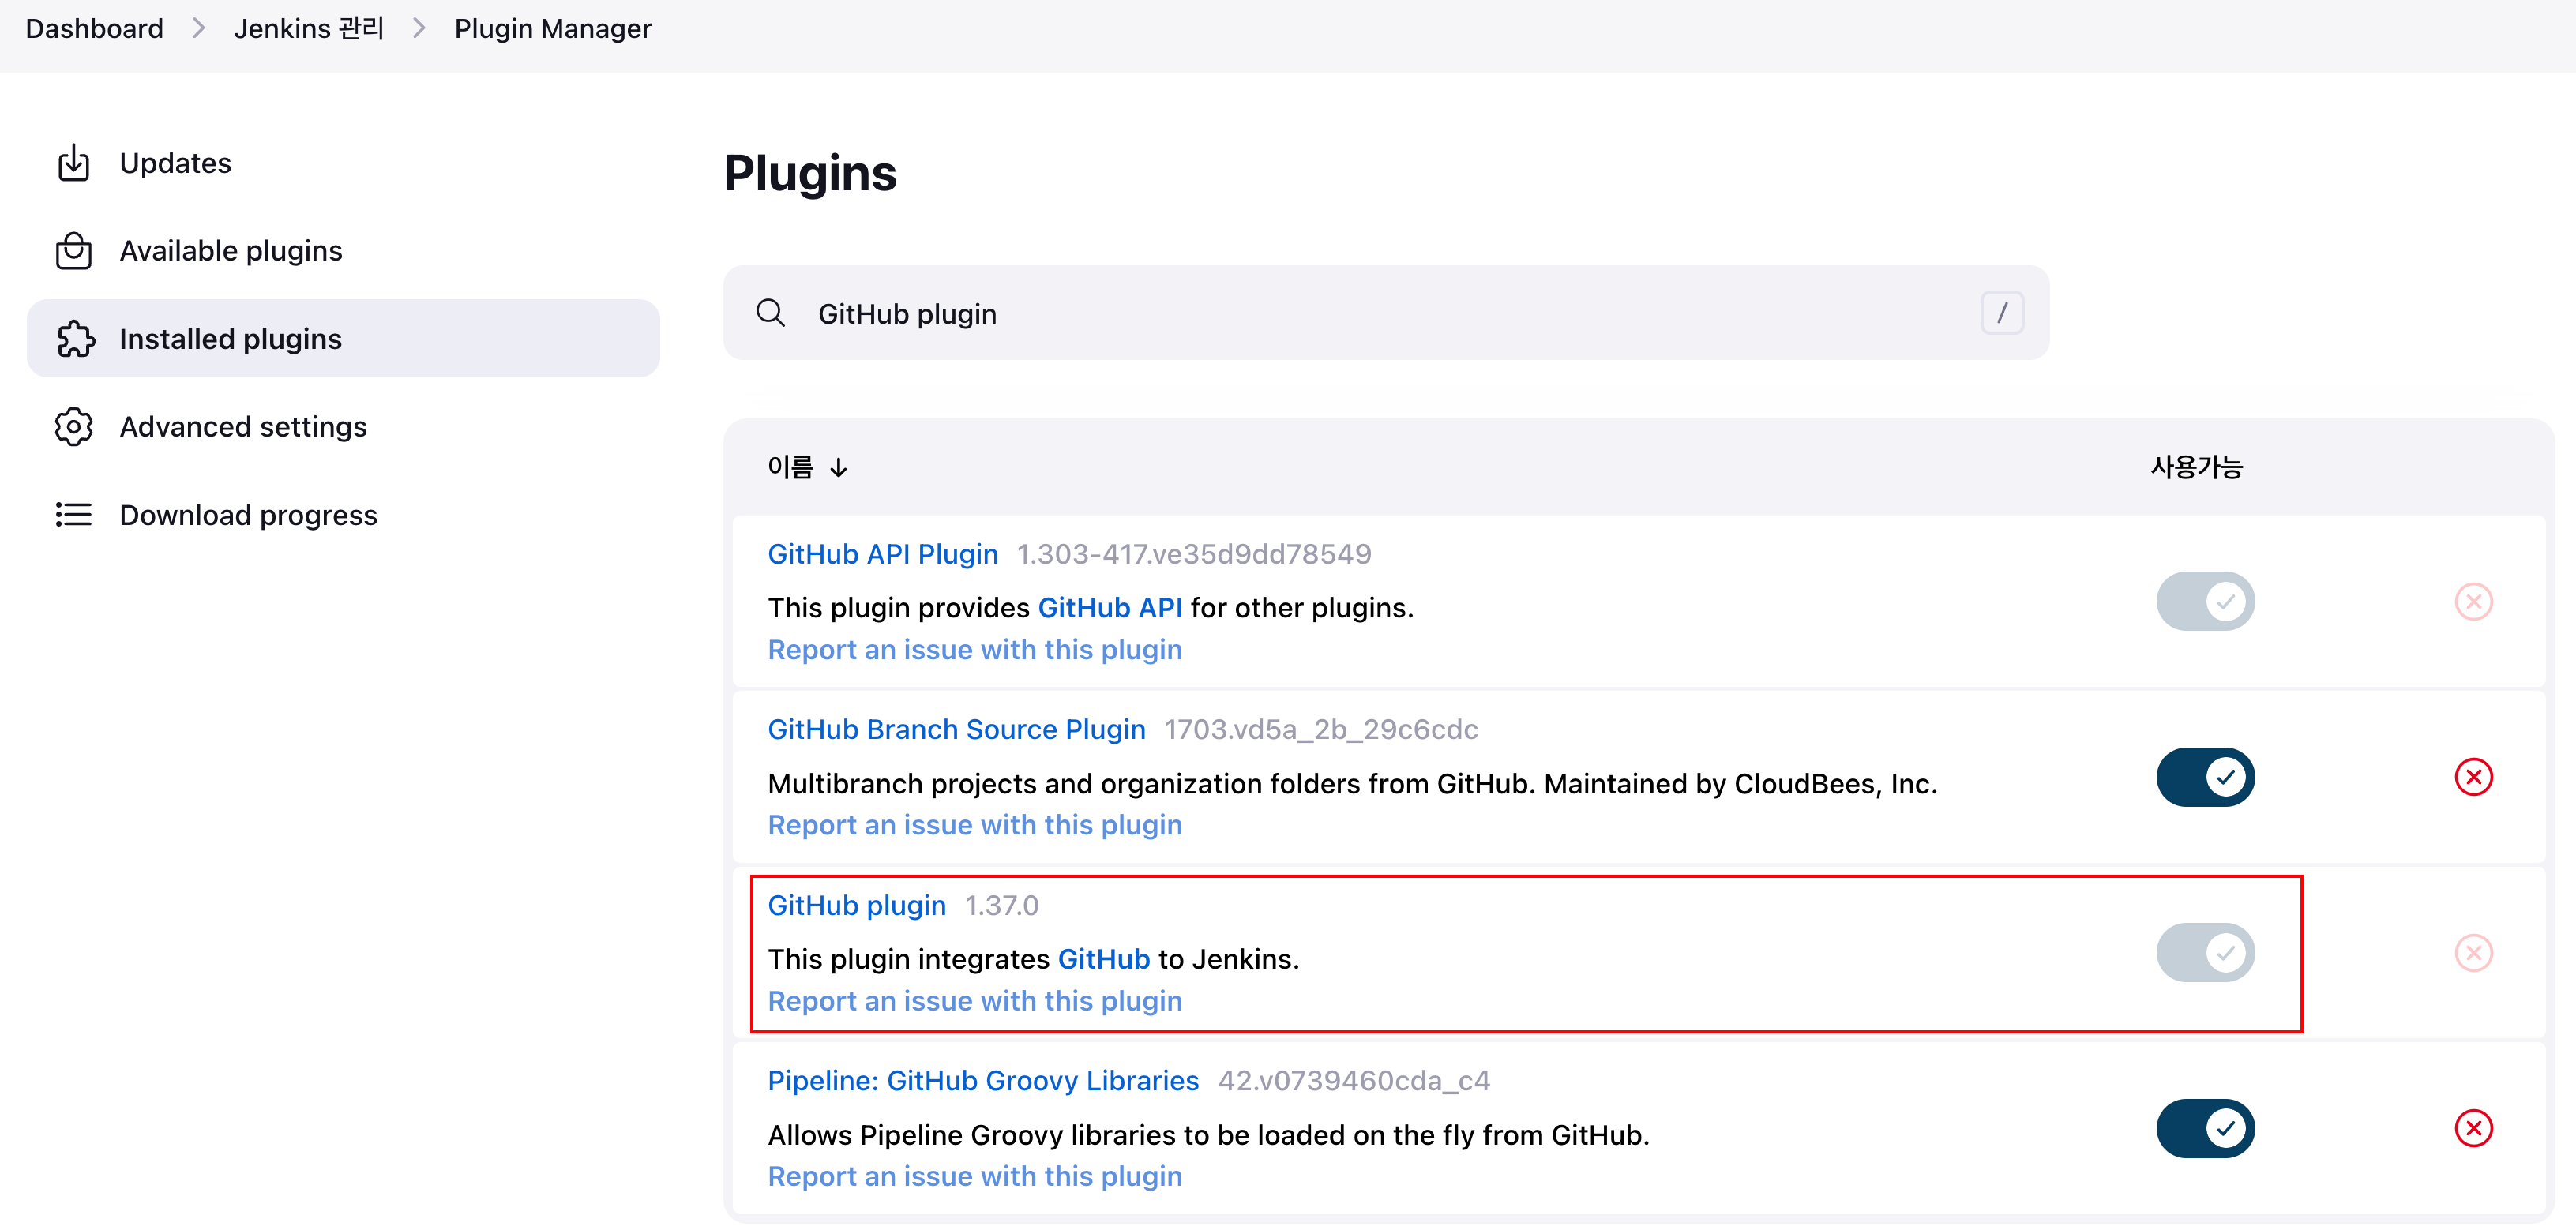
Task: Reverse sort order using the 이름 arrow
Action: pyautogui.click(x=839, y=467)
